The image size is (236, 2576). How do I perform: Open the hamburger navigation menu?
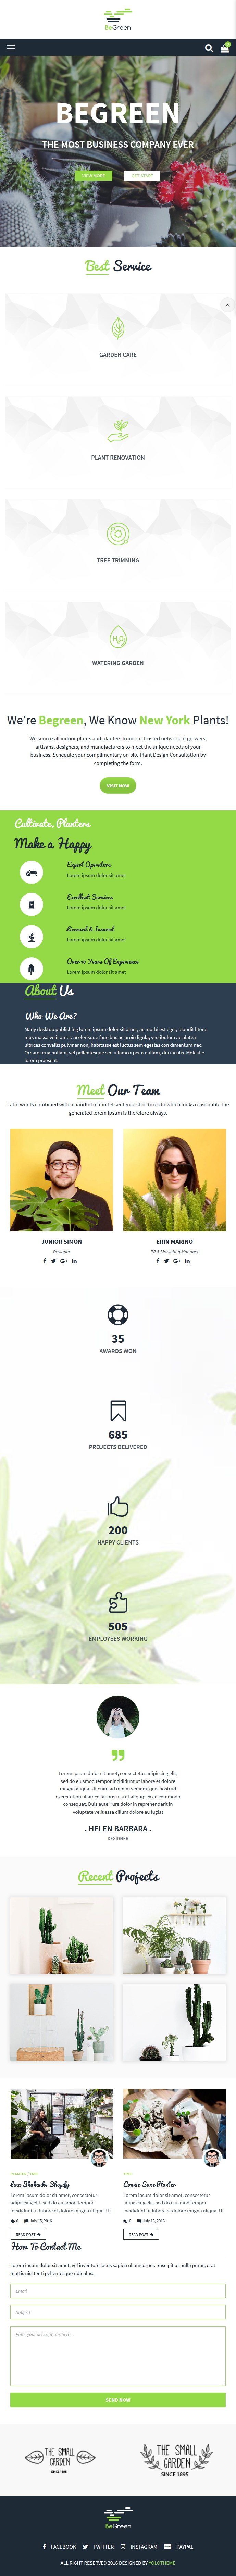[x=11, y=48]
